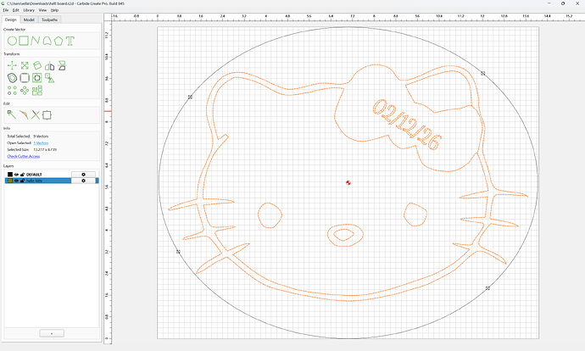The height and width of the screenshot is (351, 585).
Task: Switch to the Toolpaths tab
Action: [x=49, y=19]
